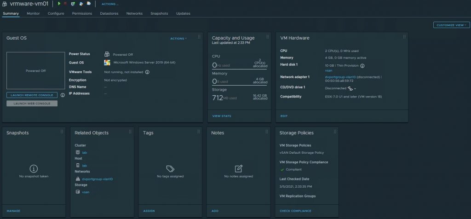Viewport: 471px width, 219px height.
Task: Click the info icon in Snapshots card
Action: (34, 168)
